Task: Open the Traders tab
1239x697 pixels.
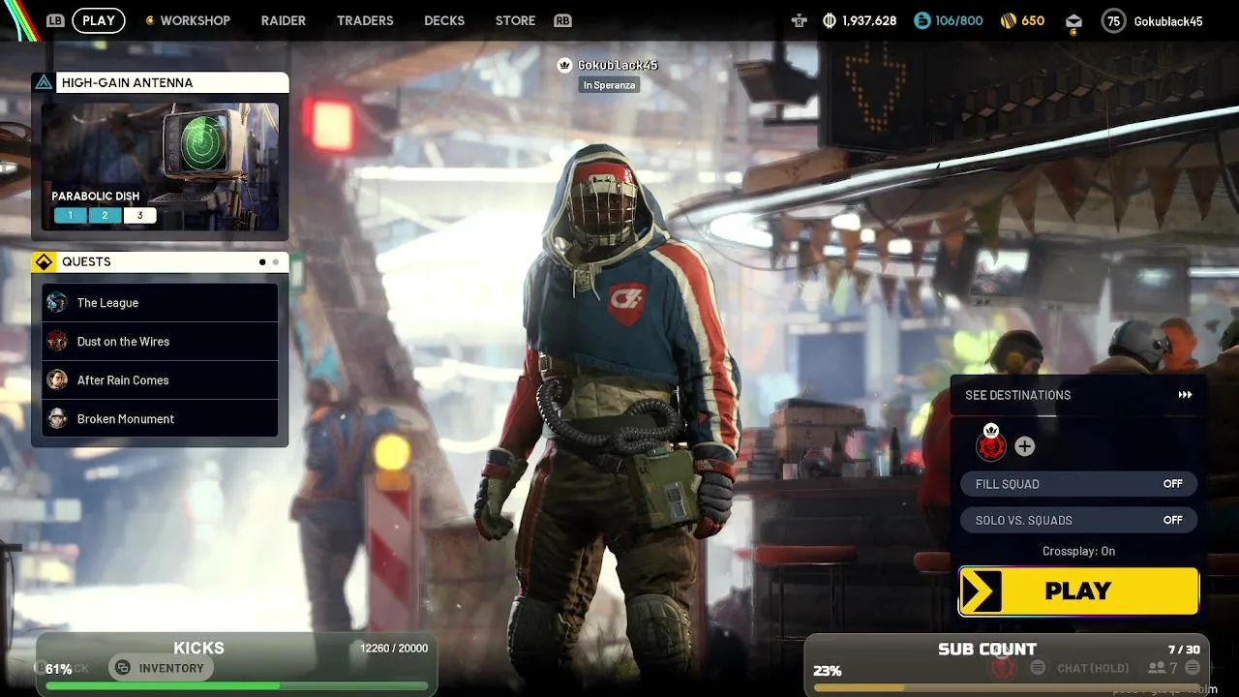Action: [365, 20]
